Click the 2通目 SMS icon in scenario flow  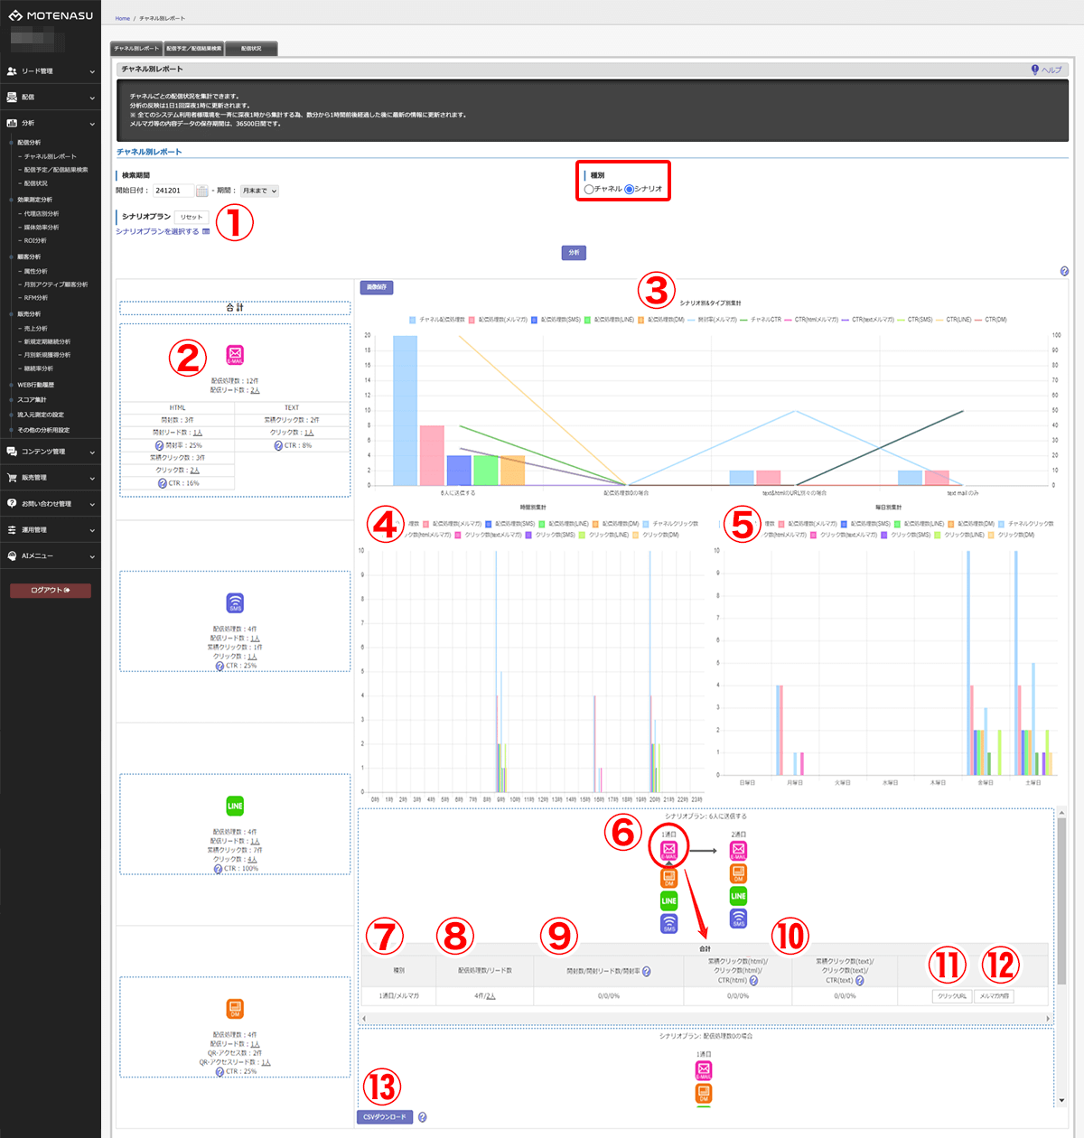pyautogui.click(x=738, y=919)
